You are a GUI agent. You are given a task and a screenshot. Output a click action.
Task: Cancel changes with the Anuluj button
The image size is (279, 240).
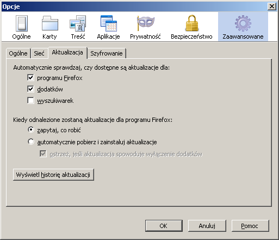point(207,226)
